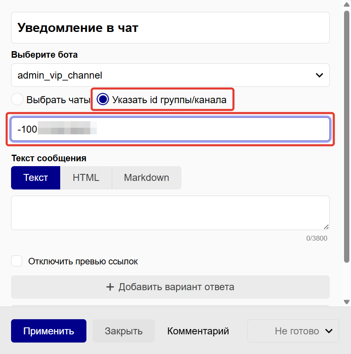The image size is (351, 354).
Task: Click the scrollbar up arrow
Action: [x=346, y=5]
